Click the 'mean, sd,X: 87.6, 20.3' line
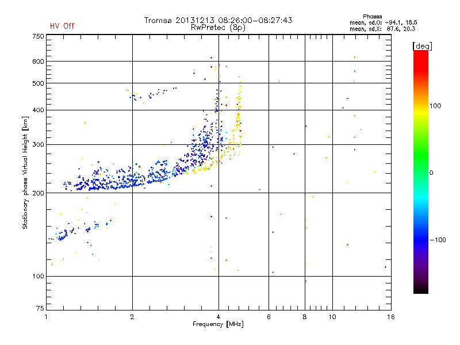Image resolution: width=460 pixels, height=345 pixels. click(x=382, y=29)
